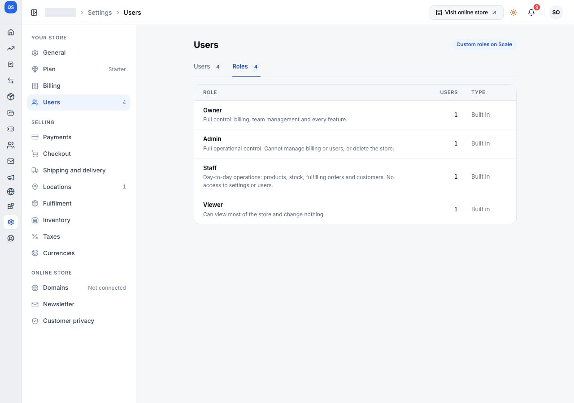The image size is (574, 403).
Task: Click the settings gear icon in rail
Action: click(x=11, y=222)
